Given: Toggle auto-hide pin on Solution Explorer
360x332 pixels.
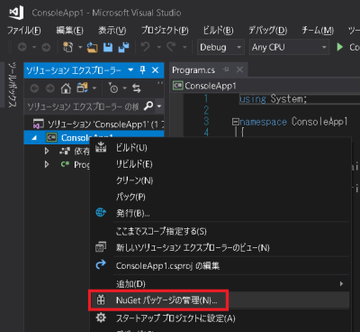Looking at the screenshot, I should [142, 70].
